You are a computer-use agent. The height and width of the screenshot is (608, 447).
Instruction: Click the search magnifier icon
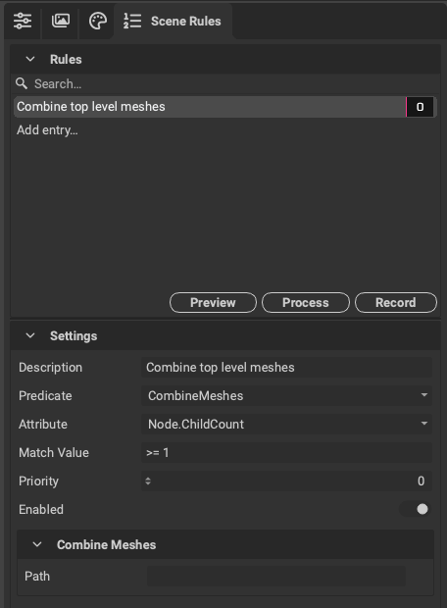coord(22,83)
